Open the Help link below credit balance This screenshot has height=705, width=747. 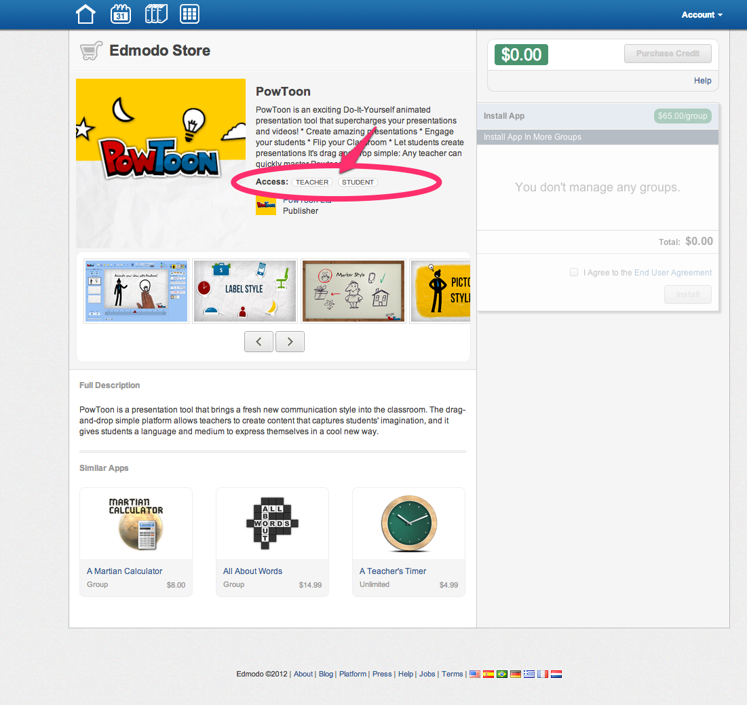pyautogui.click(x=702, y=81)
